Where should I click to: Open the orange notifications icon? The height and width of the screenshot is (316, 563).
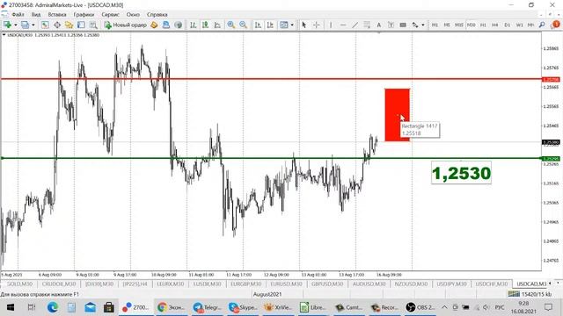tap(556, 25)
